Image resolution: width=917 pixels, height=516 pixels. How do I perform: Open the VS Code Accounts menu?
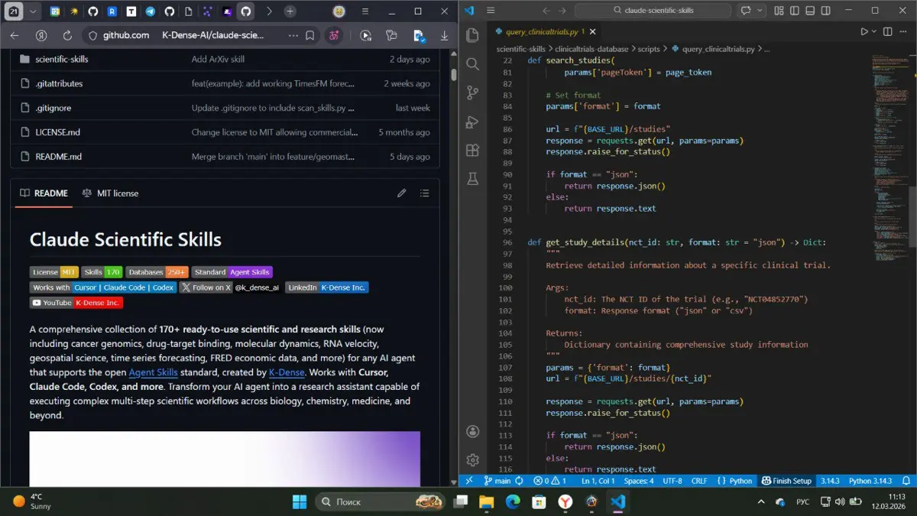(472, 432)
